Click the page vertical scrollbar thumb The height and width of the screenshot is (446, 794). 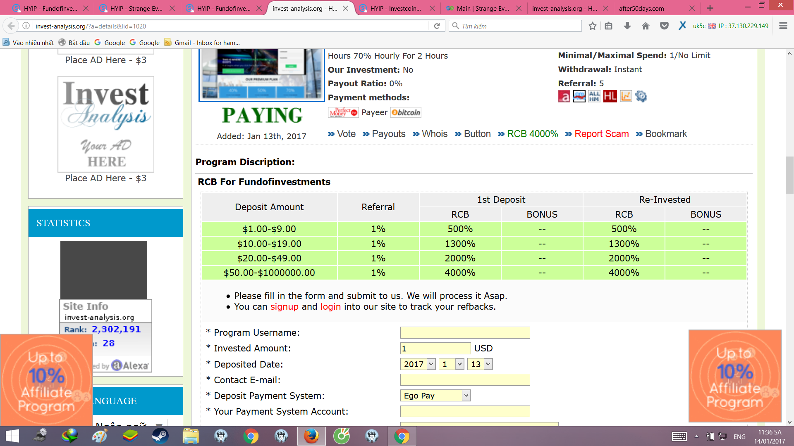coord(789,176)
